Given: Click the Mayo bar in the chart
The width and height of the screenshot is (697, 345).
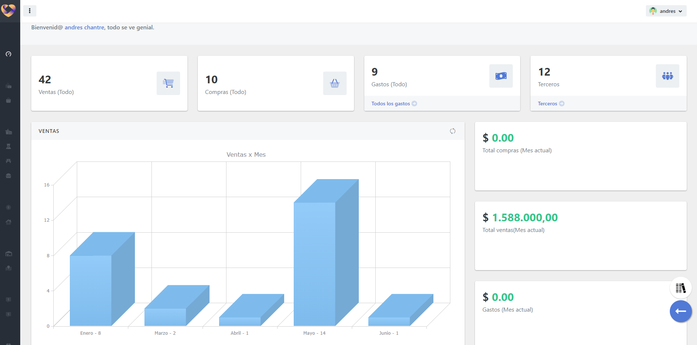Looking at the screenshot, I should (314, 264).
